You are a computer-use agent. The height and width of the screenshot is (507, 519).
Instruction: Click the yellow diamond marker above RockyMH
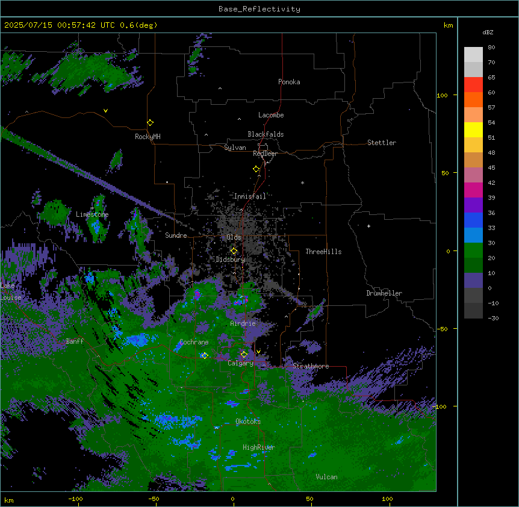pos(150,123)
